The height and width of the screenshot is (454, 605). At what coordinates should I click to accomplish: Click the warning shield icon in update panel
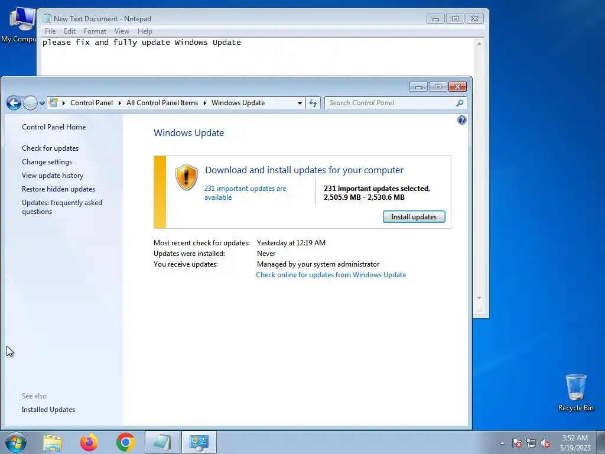186,177
